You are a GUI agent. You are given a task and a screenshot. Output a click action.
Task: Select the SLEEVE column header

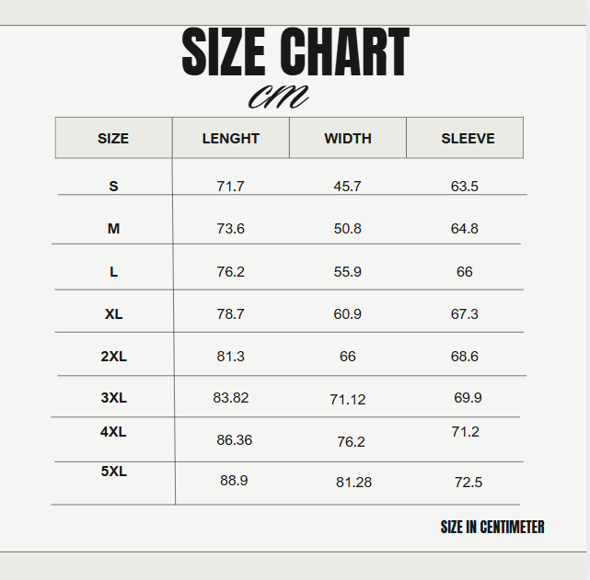point(468,139)
